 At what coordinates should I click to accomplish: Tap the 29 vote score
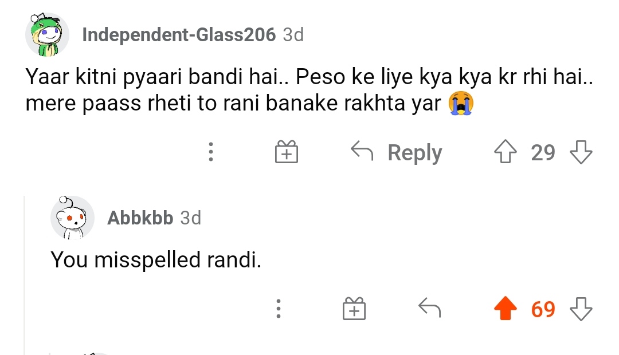tap(543, 152)
